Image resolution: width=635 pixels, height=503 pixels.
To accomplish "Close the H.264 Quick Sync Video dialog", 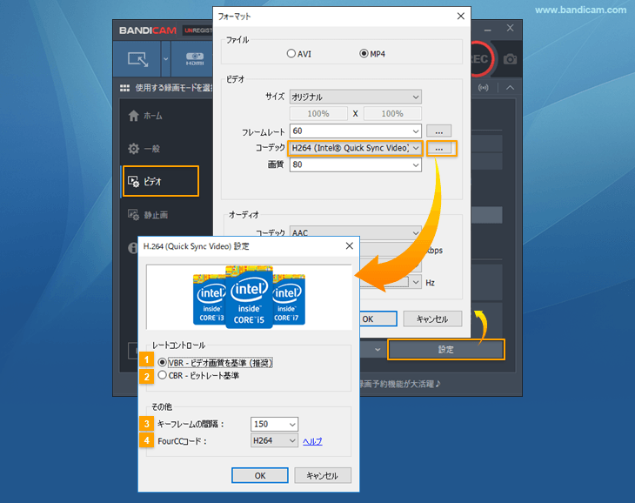I will click(350, 245).
